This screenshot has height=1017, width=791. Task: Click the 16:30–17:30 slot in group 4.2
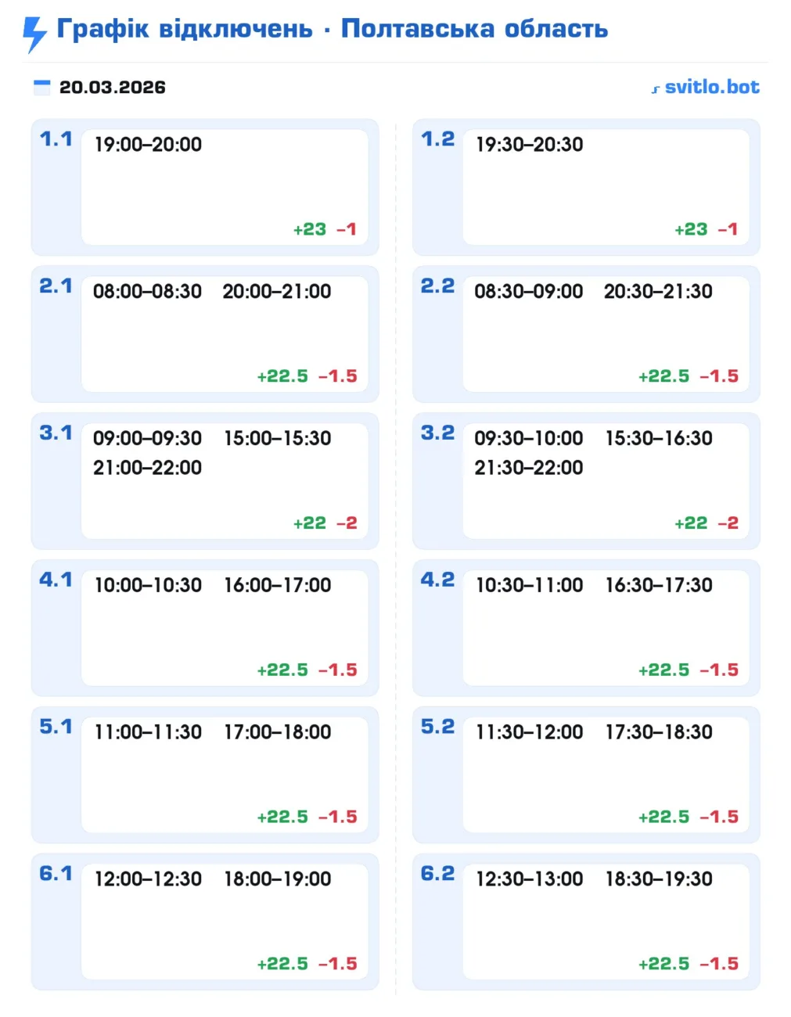[x=659, y=584]
